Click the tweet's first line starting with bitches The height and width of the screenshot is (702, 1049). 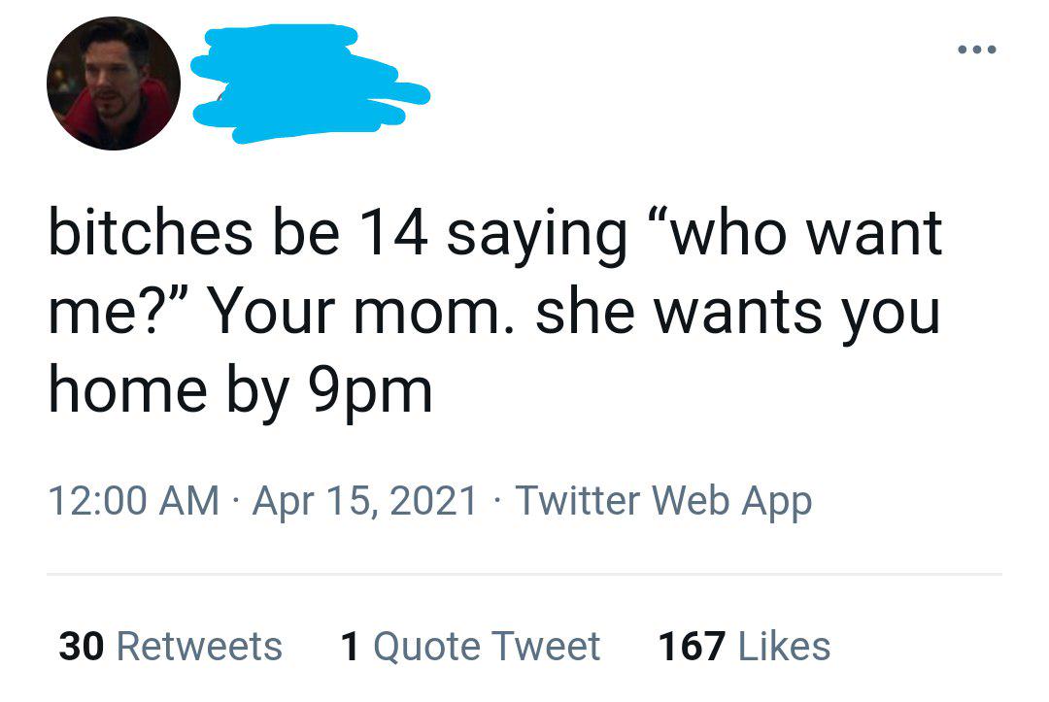pos(495,235)
